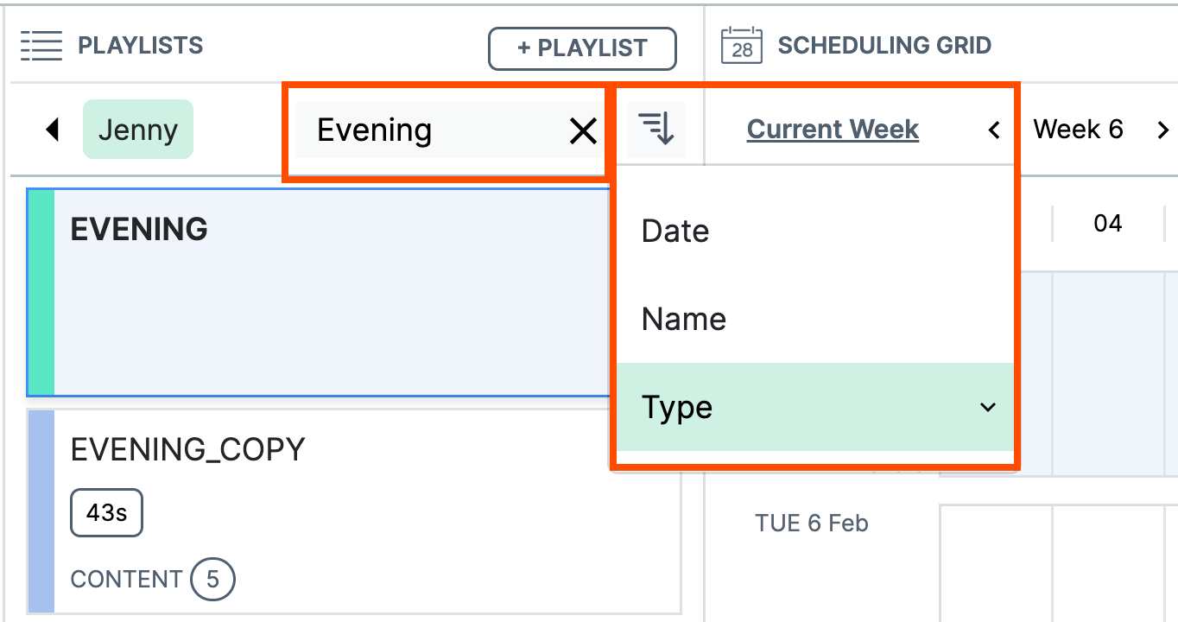The image size is (1178, 622).
Task: Click the back arrow beside Jenny
Action: [x=53, y=129]
